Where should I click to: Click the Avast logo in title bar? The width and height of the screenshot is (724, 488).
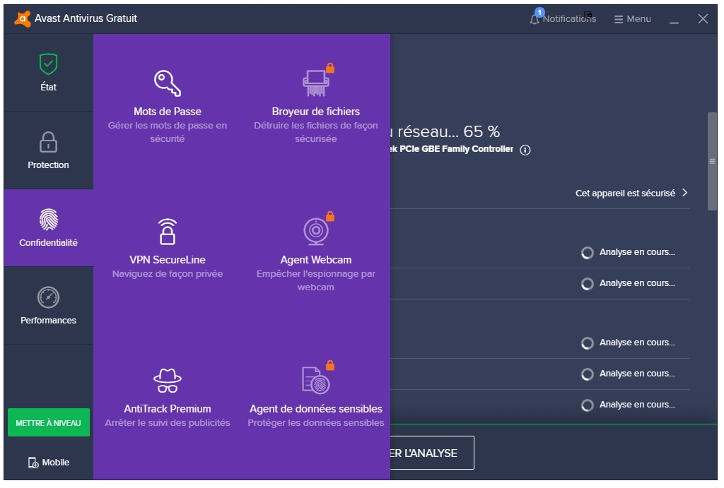pos(22,18)
